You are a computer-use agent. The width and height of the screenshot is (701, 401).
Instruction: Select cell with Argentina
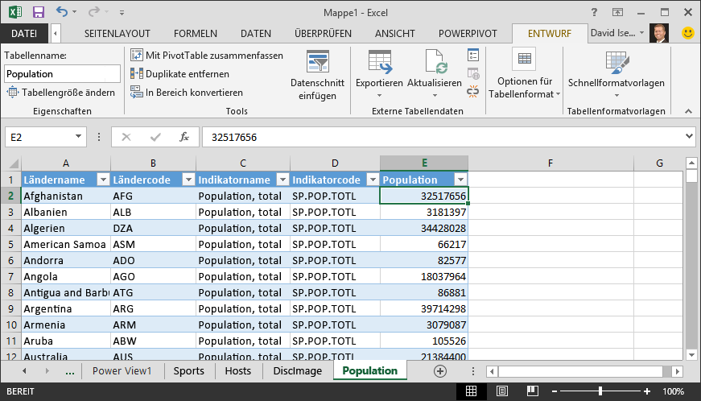click(66, 309)
